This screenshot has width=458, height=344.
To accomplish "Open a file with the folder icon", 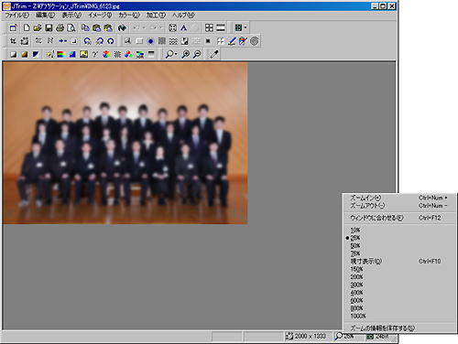I will point(38,27).
